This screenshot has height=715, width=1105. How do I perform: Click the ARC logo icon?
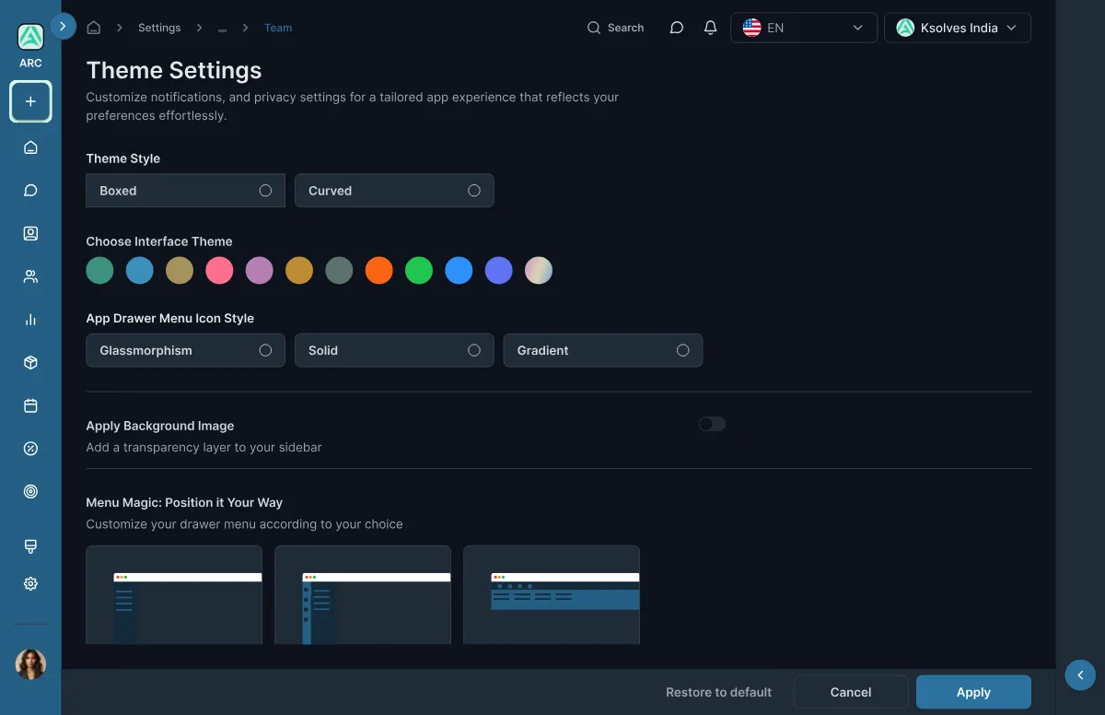pos(30,37)
